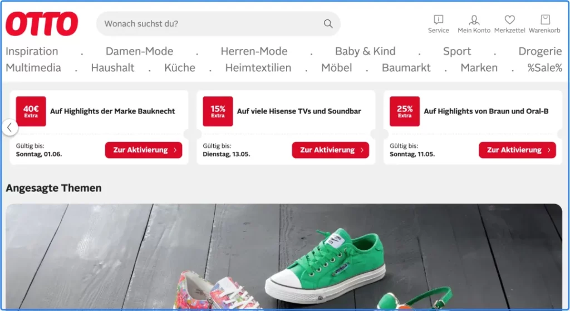The image size is (570, 311).
Task: Activate the Bauknecht coupon via Zur Aktivierung
Action: point(144,150)
